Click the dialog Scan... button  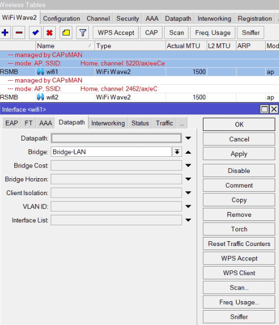[x=239, y=288]
